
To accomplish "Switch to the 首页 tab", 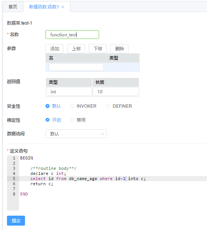I will 13,7.
